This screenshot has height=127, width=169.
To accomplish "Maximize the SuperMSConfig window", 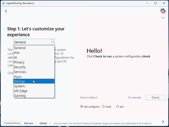I will (x=155, y=3).
